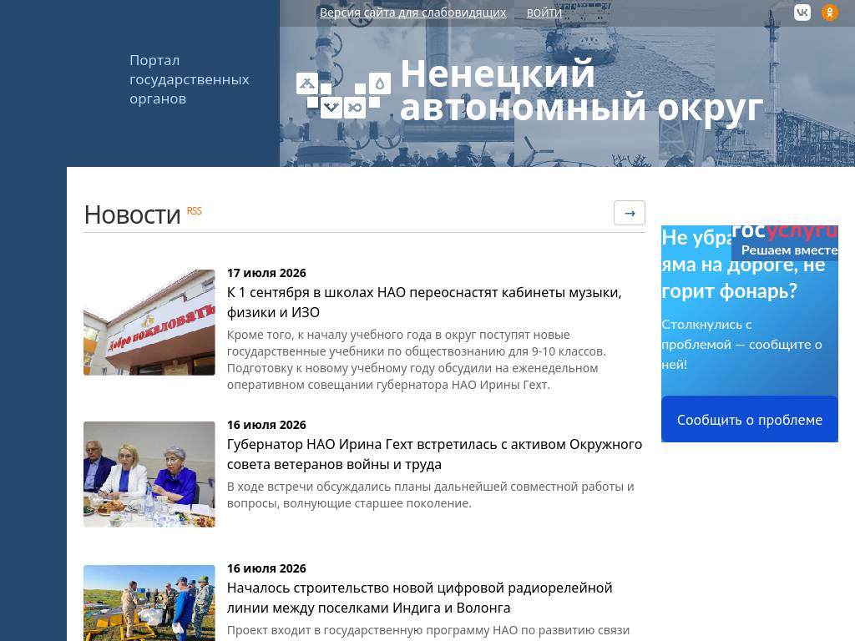Image resolution: width=855 pixels, height=641 pixels.
Task: Open news about school cabinets by 1 сентября
Action: [x=424, y=302]
